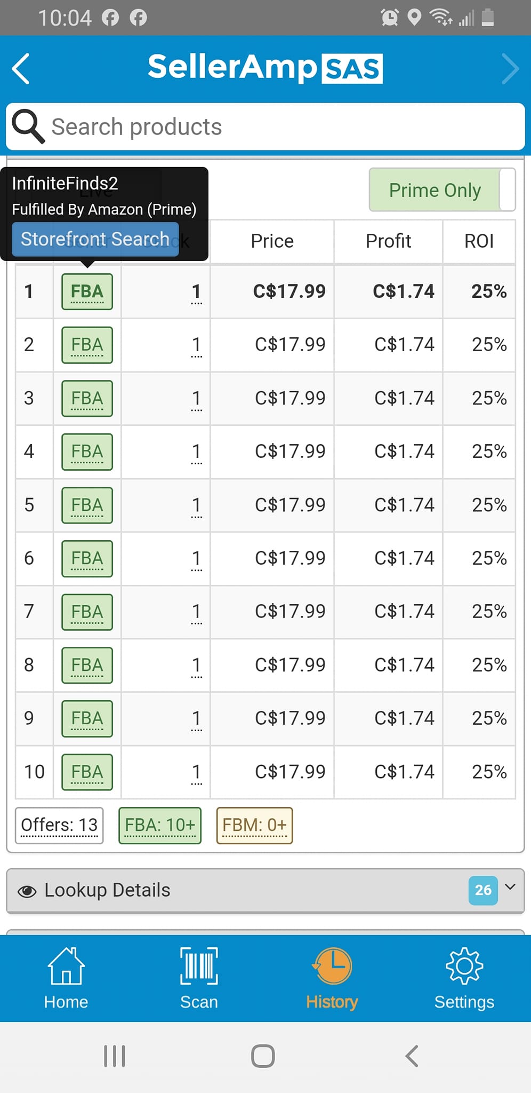The height and width of the screenshot is (1093, 531).
Task: Tap the magnifying glass search icon
Action: coord(28,126)
